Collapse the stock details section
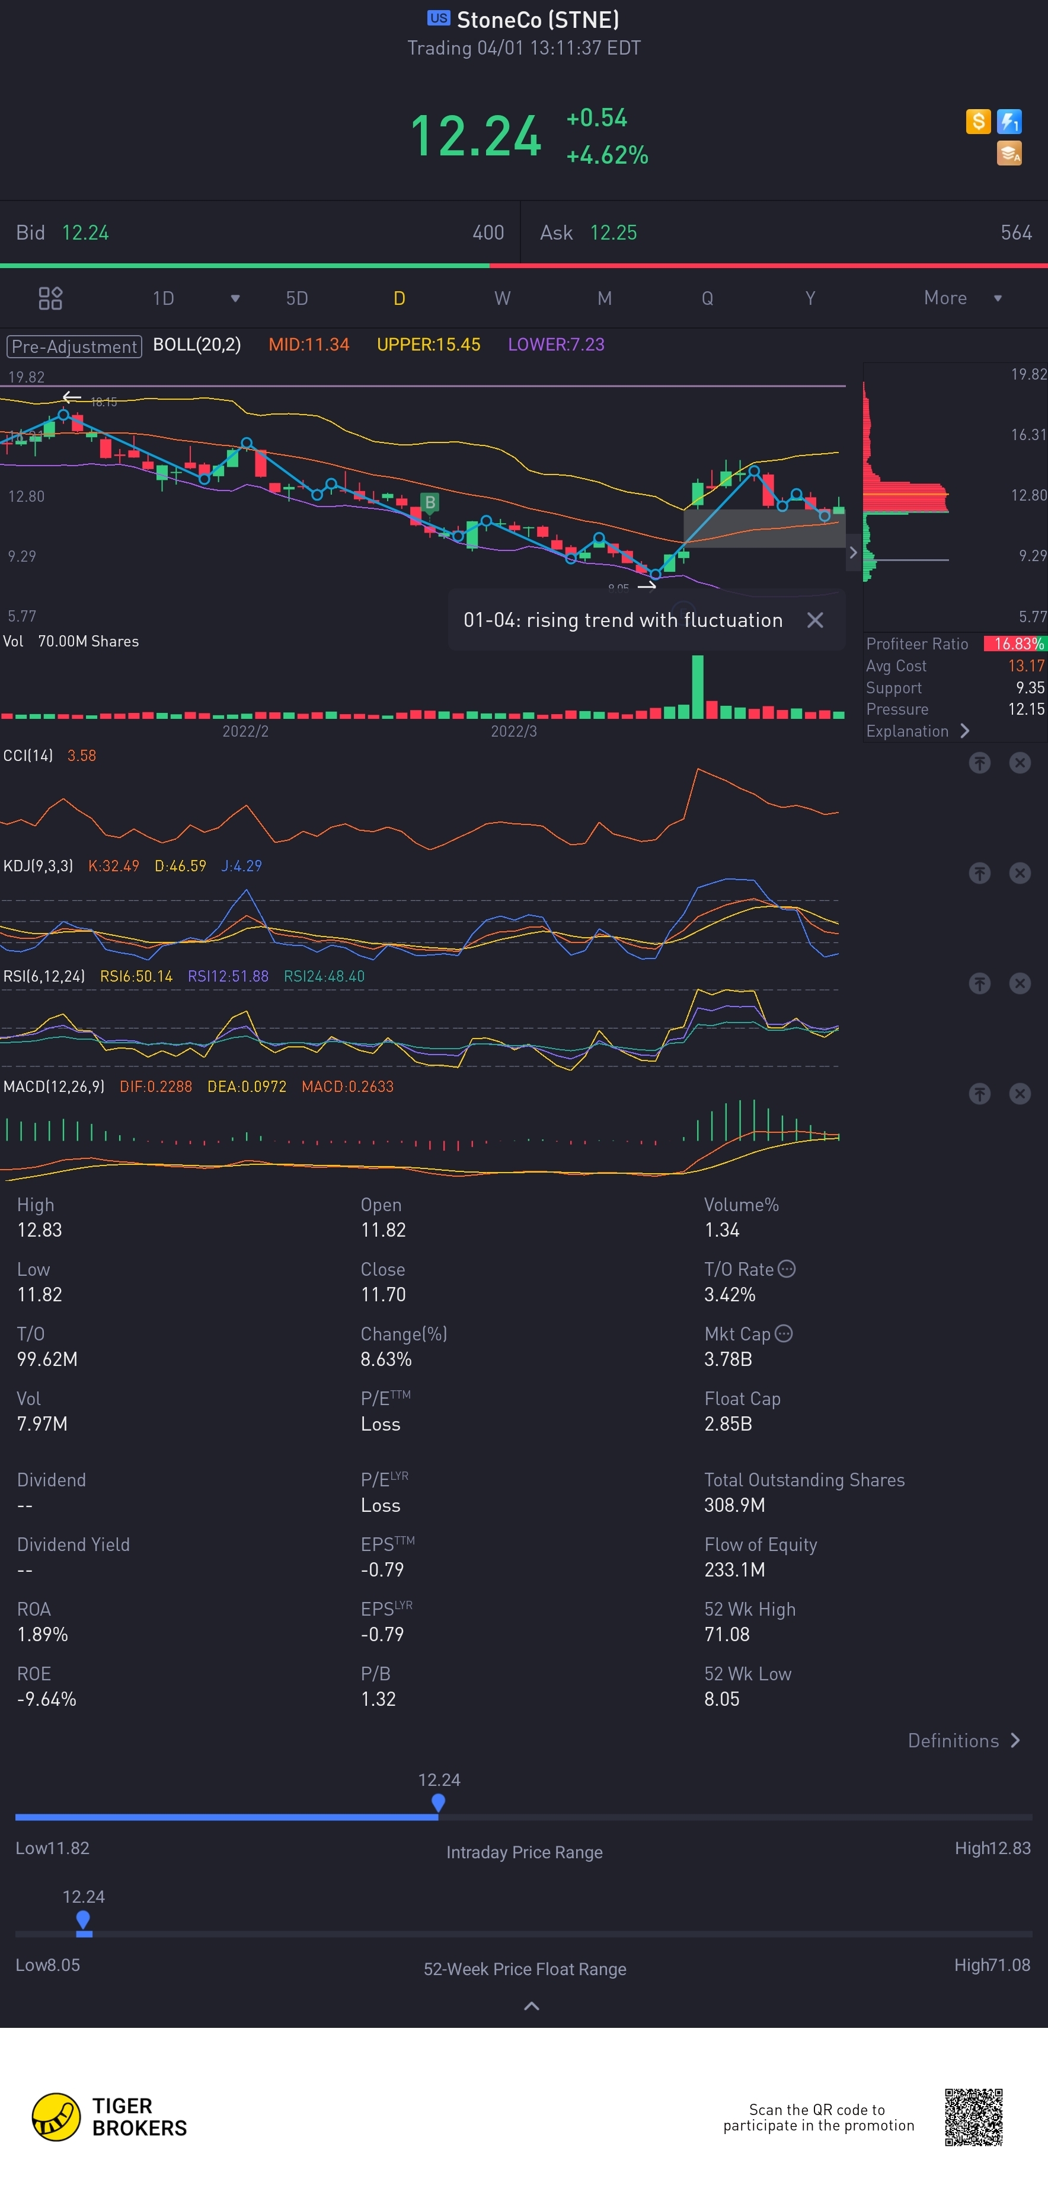 pos(532,2006)
